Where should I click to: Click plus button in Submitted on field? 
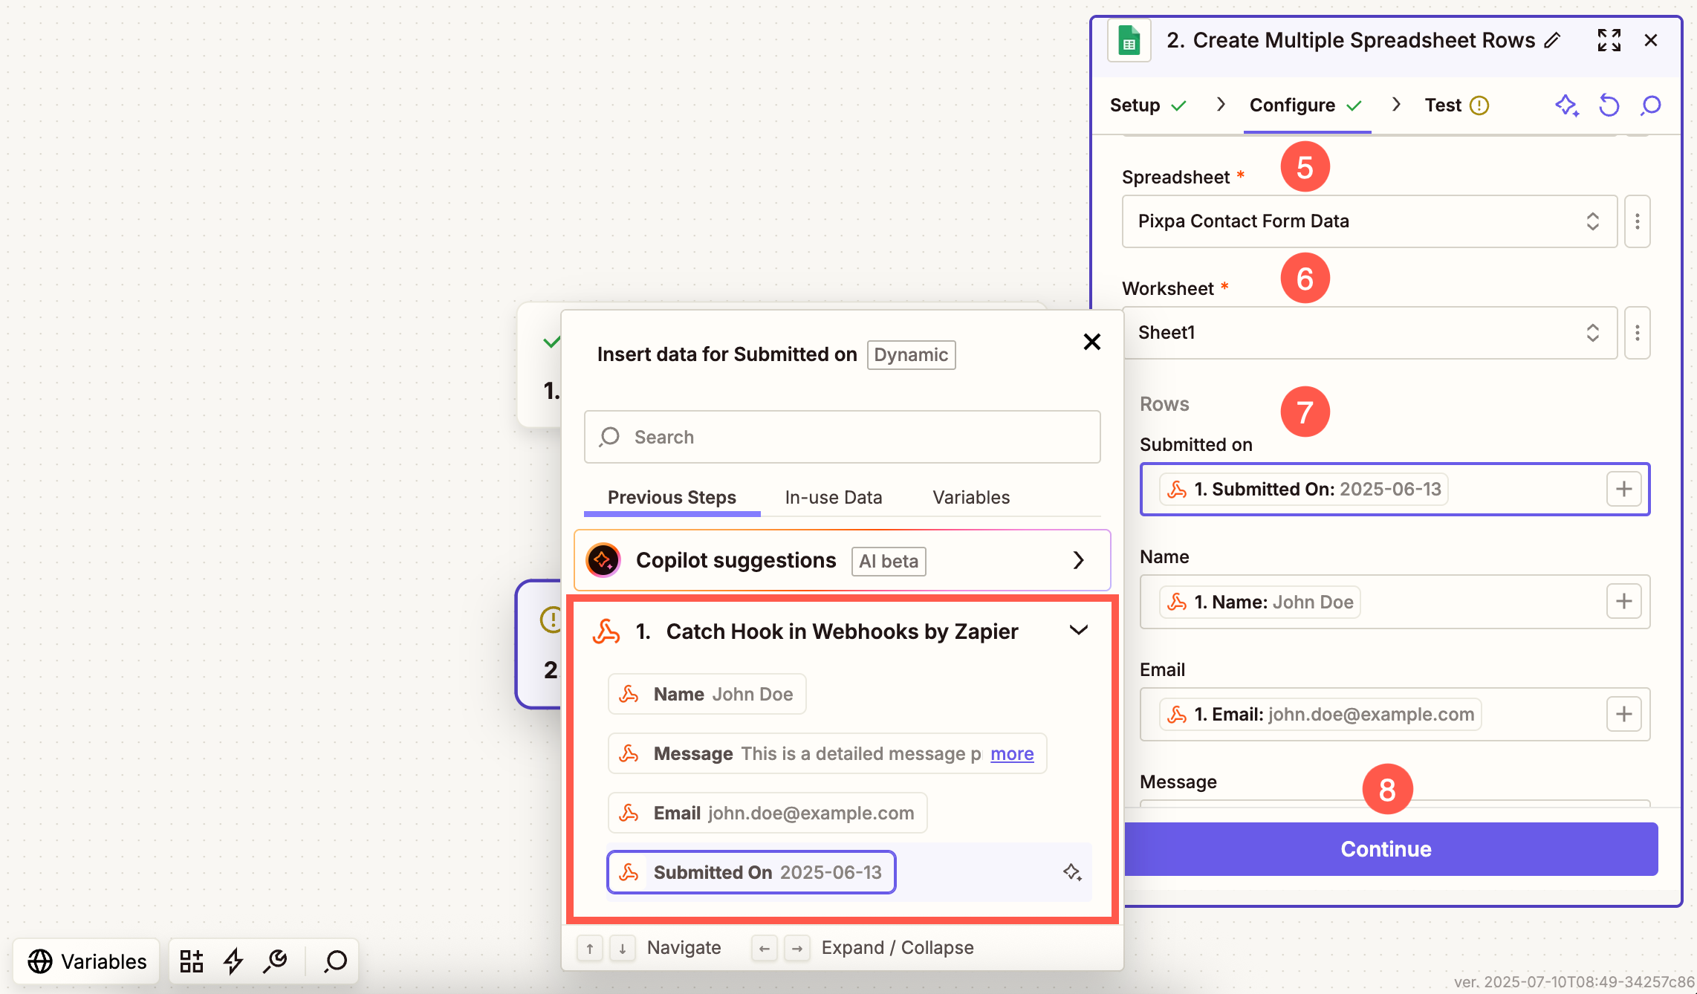1623,489
